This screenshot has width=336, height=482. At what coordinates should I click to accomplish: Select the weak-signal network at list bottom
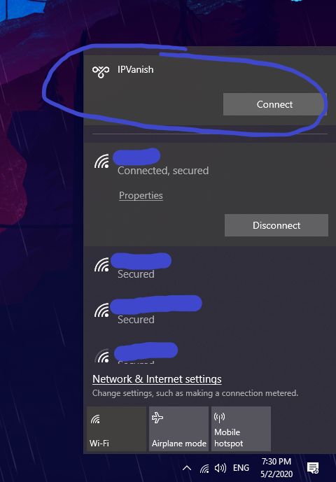[209, 353]
